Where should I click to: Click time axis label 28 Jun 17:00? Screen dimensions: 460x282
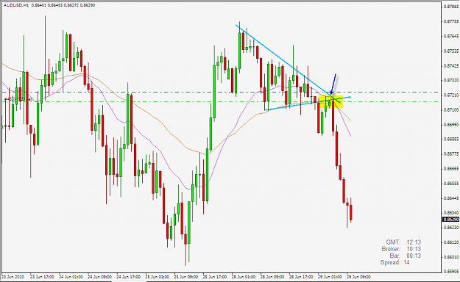(301, 277)
